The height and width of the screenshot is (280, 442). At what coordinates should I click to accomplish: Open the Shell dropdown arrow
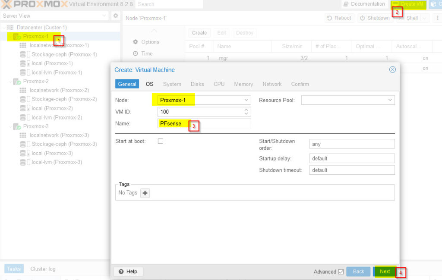click(424, 18)
